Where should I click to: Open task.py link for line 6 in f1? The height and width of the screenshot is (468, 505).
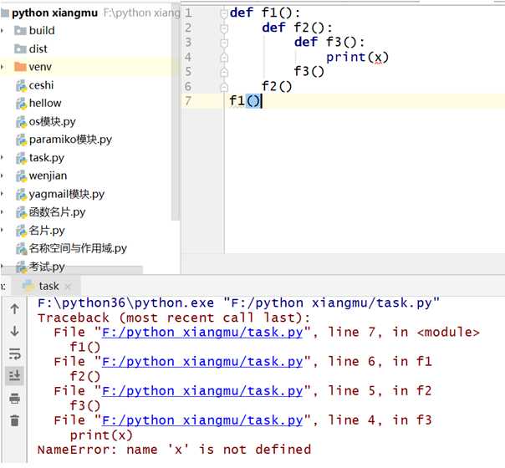click(202, 362)
